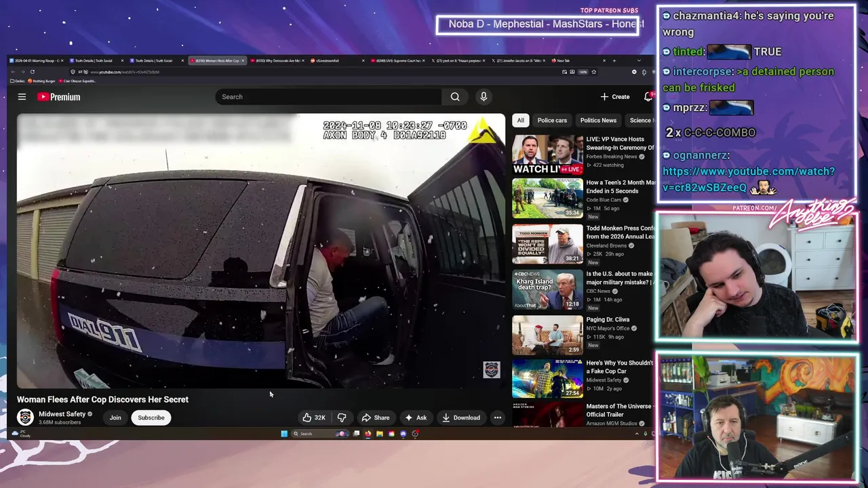Click the Windows taskbar search box

319,434
